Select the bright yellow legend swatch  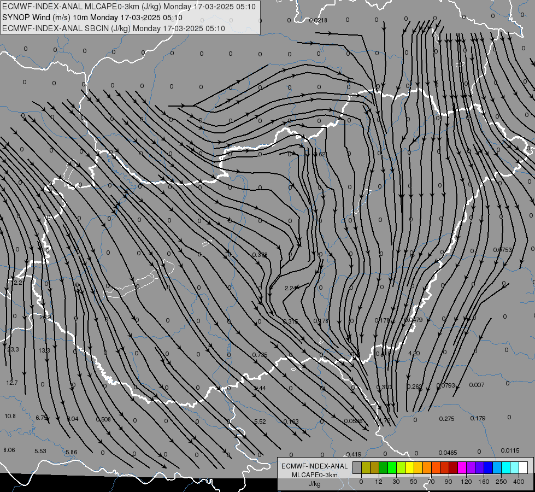point(409,468)
